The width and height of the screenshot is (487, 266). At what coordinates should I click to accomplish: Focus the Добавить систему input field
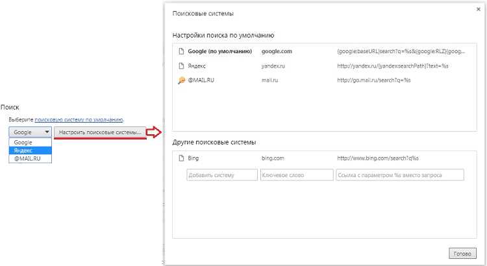pos(222,175)
